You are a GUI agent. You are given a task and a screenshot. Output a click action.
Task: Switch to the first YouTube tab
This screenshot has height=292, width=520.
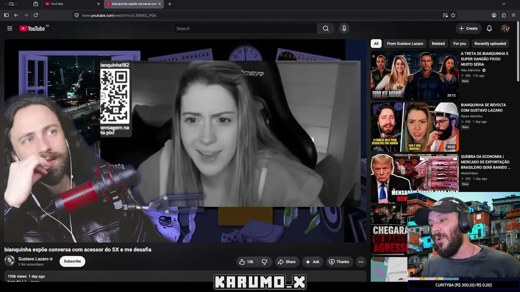[x=73, y=4]
